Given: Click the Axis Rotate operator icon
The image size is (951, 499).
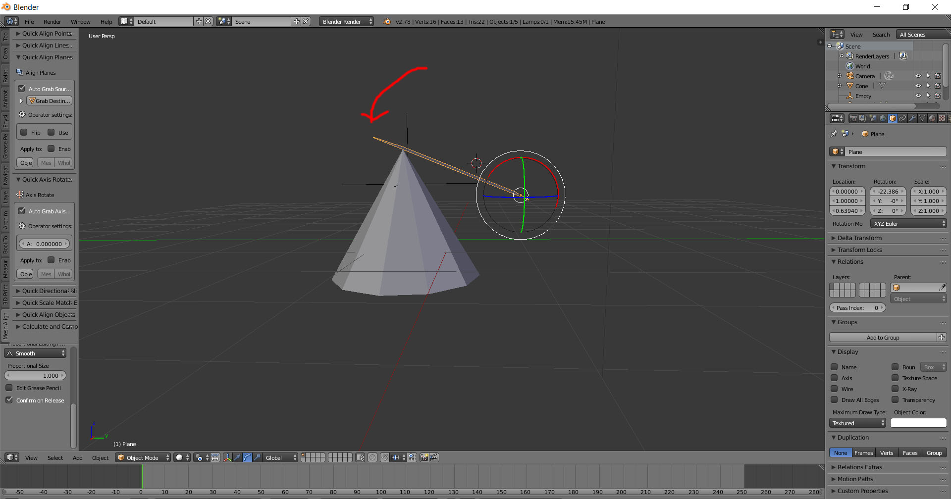Looking at the screenshot, I should click(20, 195).
